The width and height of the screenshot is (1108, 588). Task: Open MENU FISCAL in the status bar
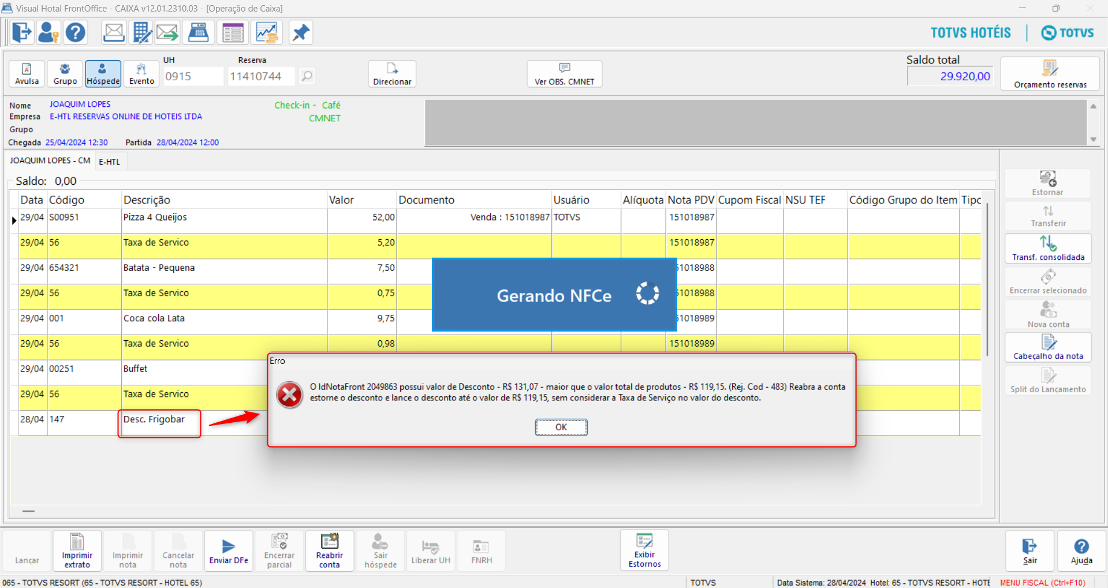(1043, 583)
